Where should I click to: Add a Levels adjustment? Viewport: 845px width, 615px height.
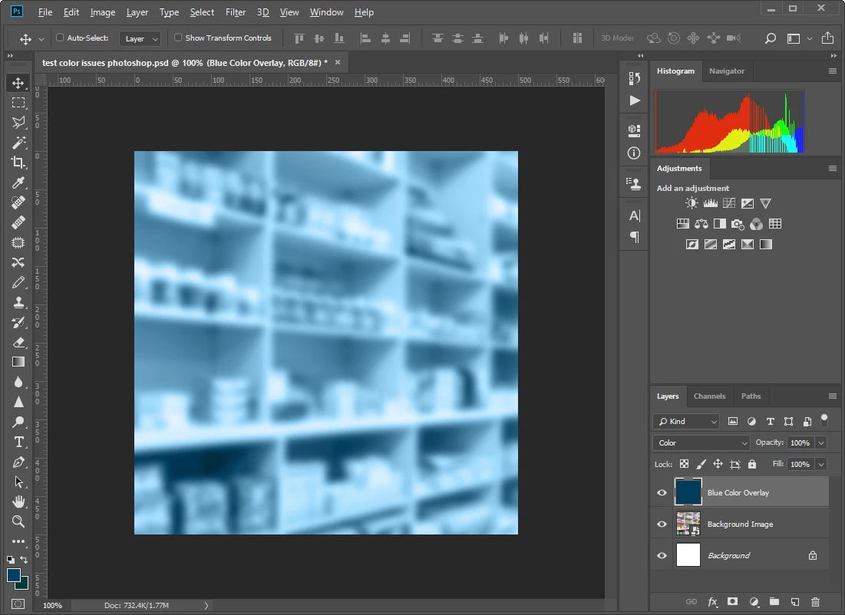coord(710,203)
